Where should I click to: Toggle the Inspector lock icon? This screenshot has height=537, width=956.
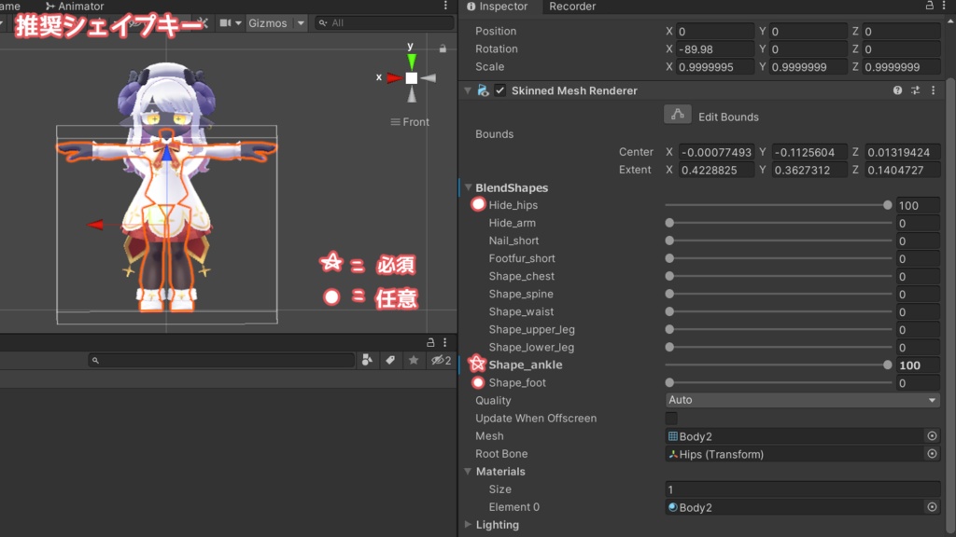(x=929, y=6)
